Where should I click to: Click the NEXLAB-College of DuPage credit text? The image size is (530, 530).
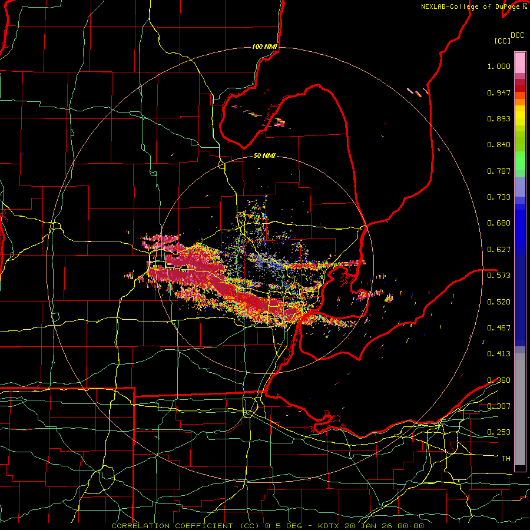[x=473, y=6]
